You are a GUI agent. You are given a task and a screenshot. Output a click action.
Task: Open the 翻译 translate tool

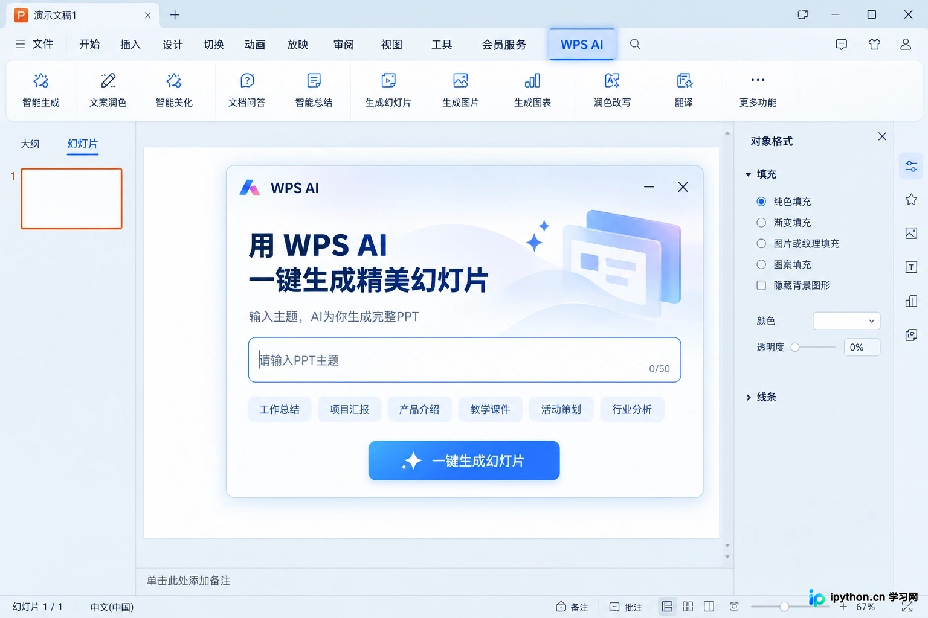684,90
